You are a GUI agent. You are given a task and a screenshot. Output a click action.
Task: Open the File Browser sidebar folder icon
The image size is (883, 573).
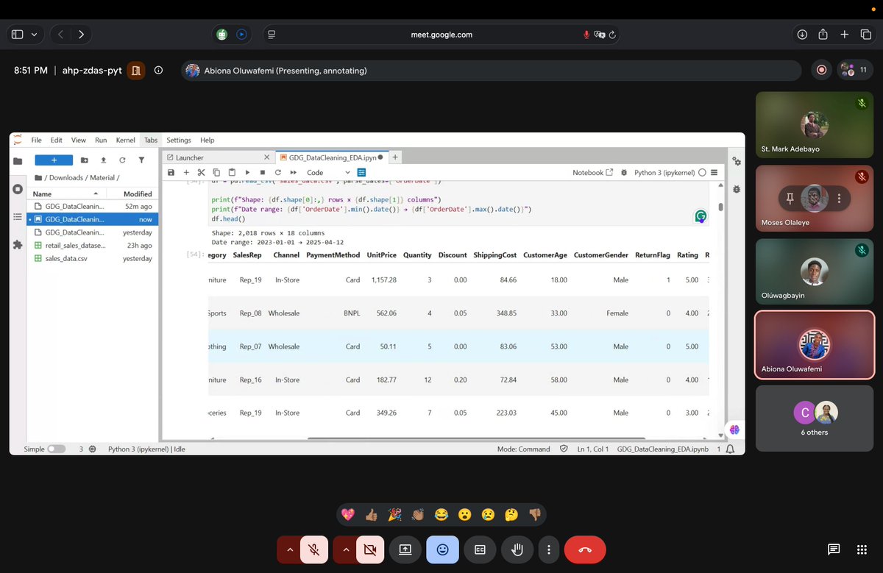point(18,160)
